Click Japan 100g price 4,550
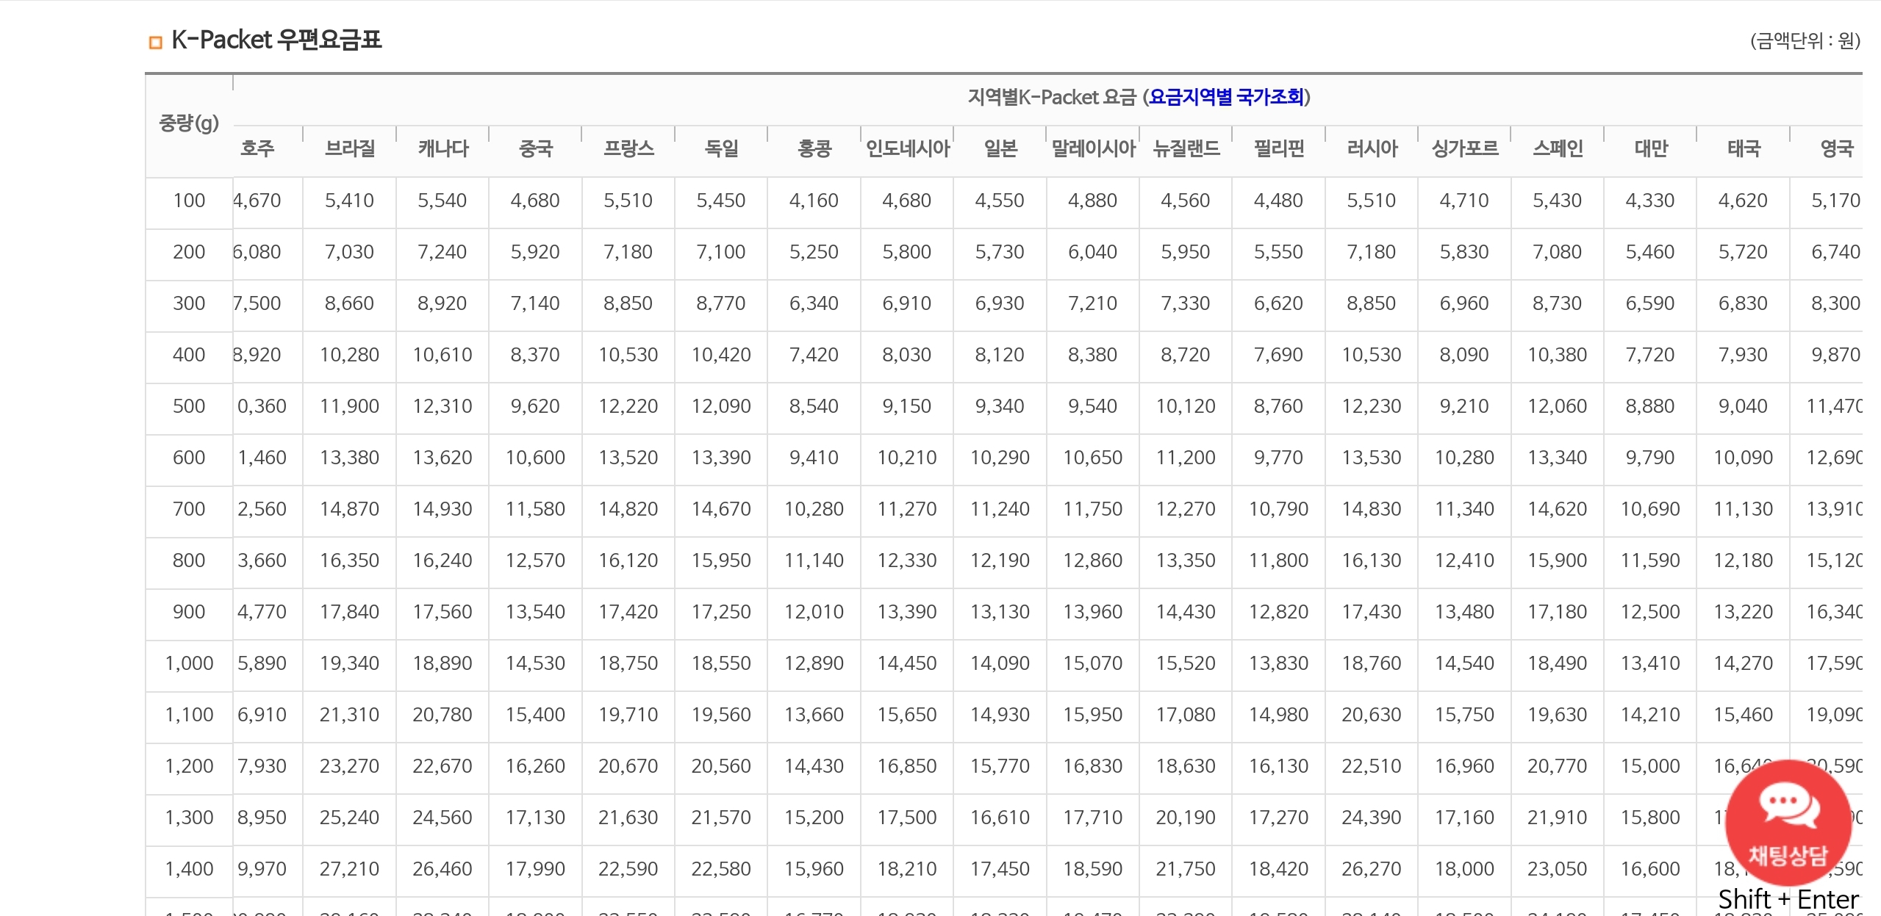The width and height of the screenshot is (1881, 916). (x=1000, y=201)
